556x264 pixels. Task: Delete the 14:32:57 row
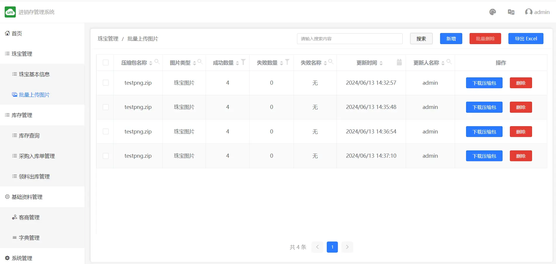coord(521,83)
